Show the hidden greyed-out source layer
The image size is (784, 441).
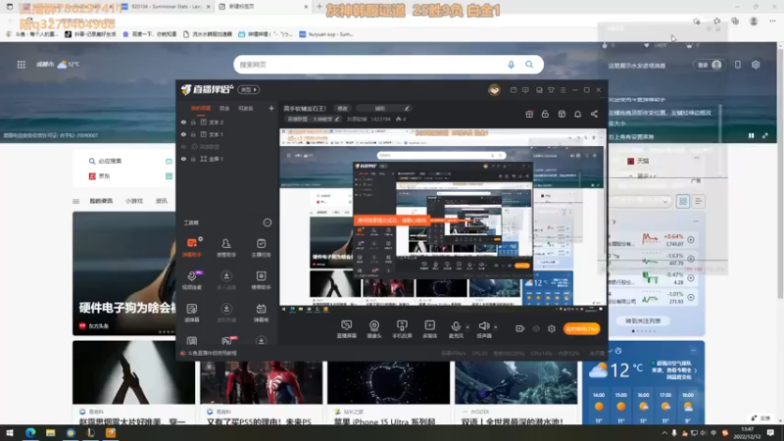(183, 147)
